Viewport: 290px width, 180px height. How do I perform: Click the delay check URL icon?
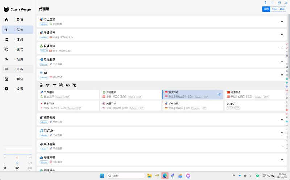[61, 85]
